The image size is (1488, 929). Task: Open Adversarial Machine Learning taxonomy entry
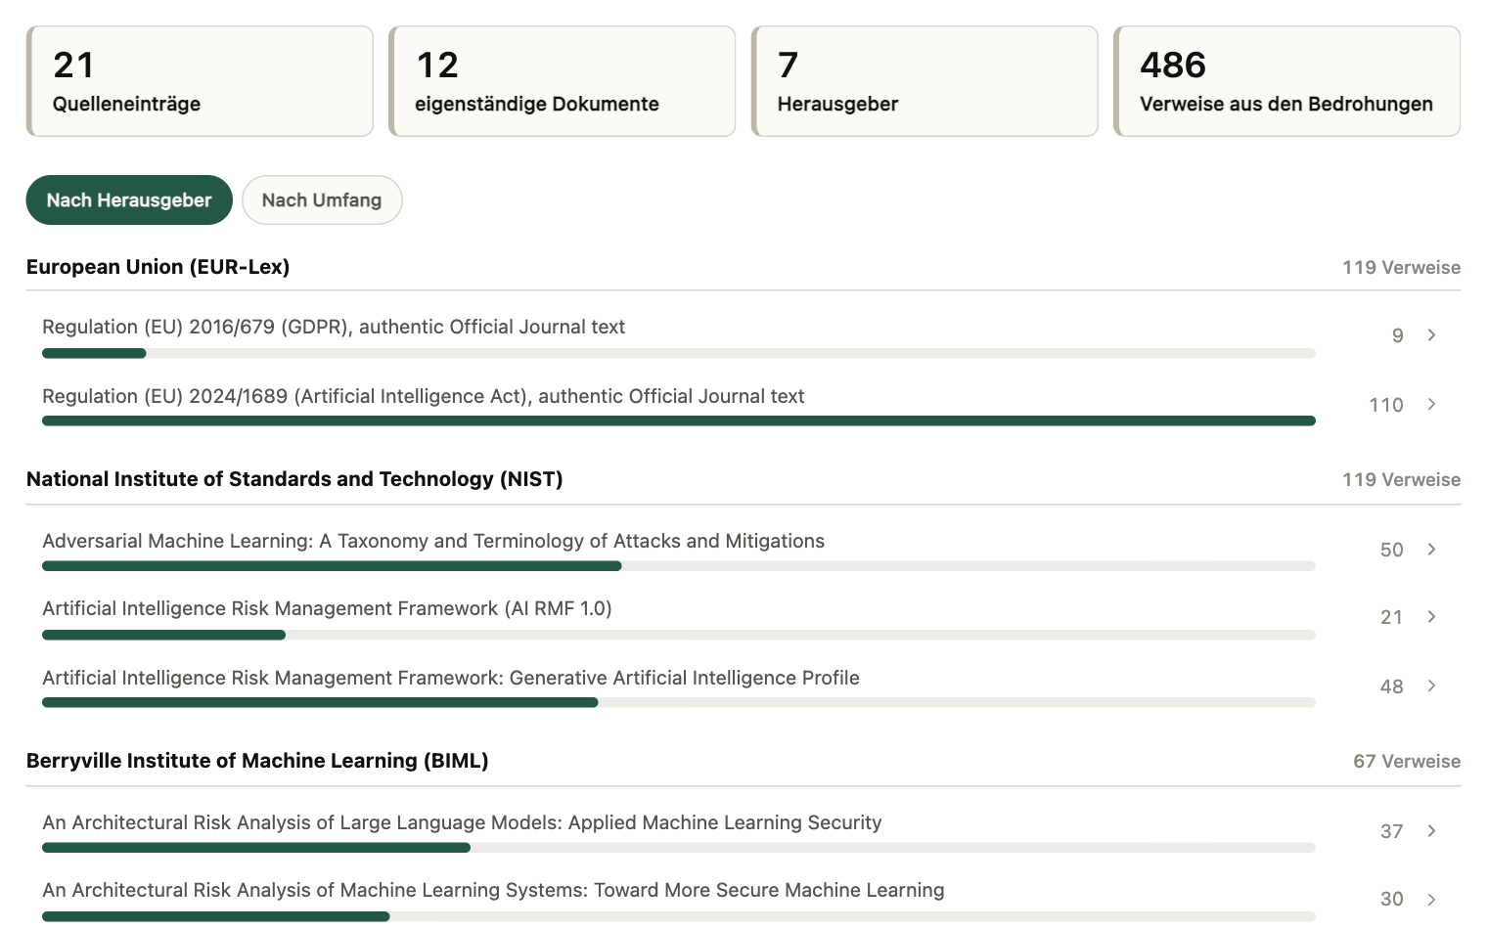point(433,542)
